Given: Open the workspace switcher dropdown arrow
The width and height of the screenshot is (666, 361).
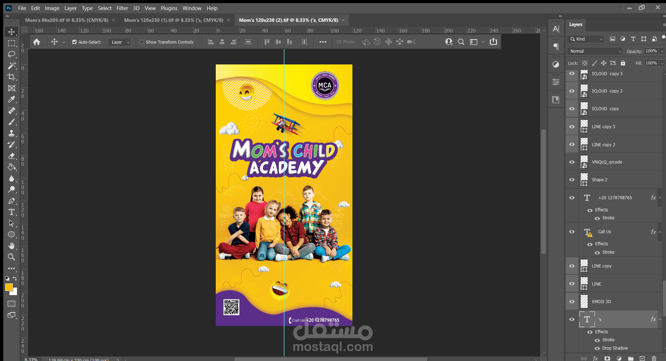Looking at the screenshot, I should 483,42.
